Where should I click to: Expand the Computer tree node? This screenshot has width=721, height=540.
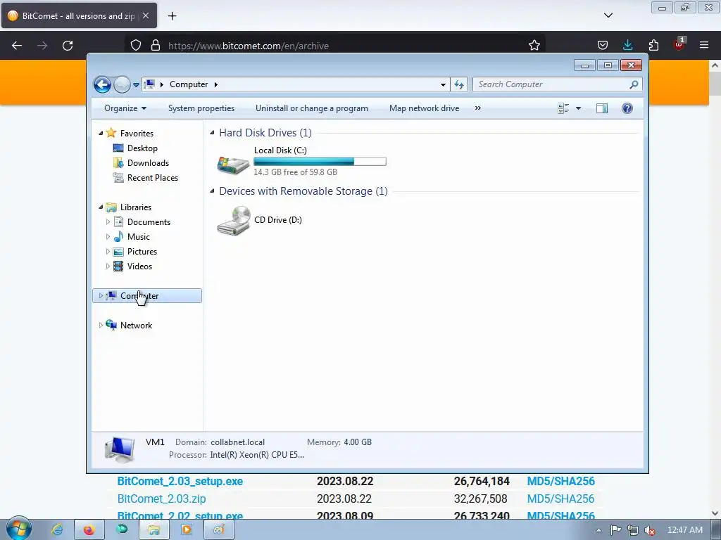click(x=101, y=296)
